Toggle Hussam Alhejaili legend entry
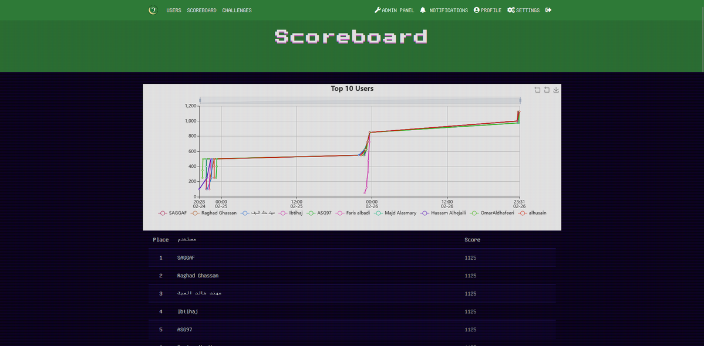704x346 pixels. point(443,213)
